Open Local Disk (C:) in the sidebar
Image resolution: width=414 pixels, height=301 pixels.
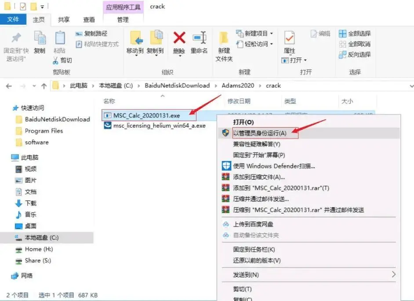pos(42,238)
